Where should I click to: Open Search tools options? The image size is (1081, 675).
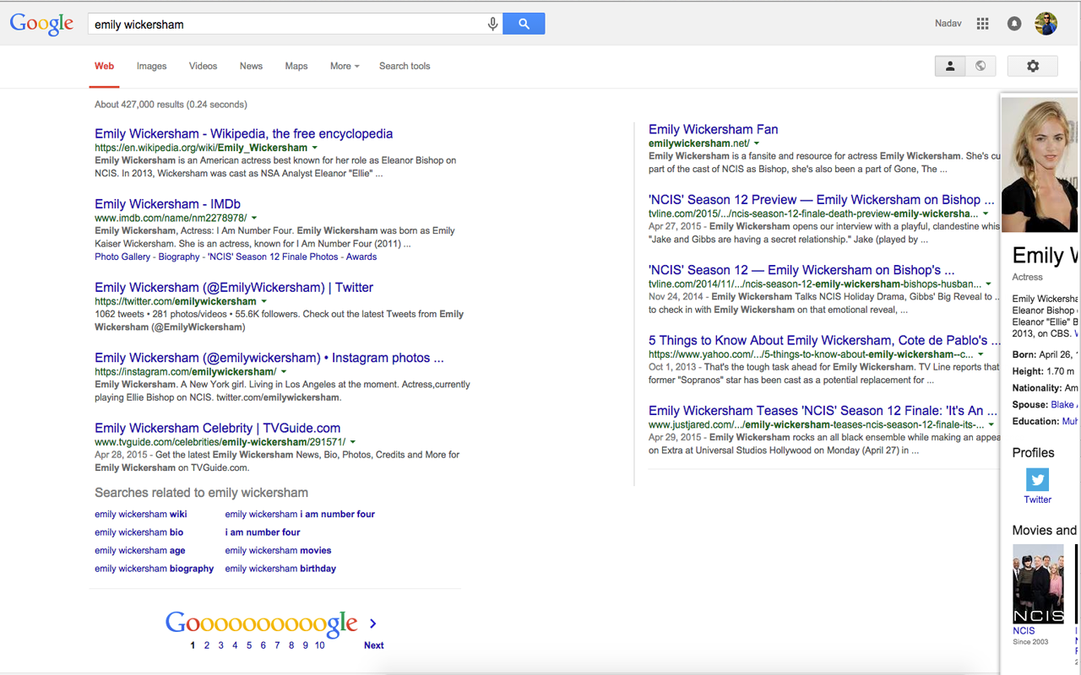point(405,66)
